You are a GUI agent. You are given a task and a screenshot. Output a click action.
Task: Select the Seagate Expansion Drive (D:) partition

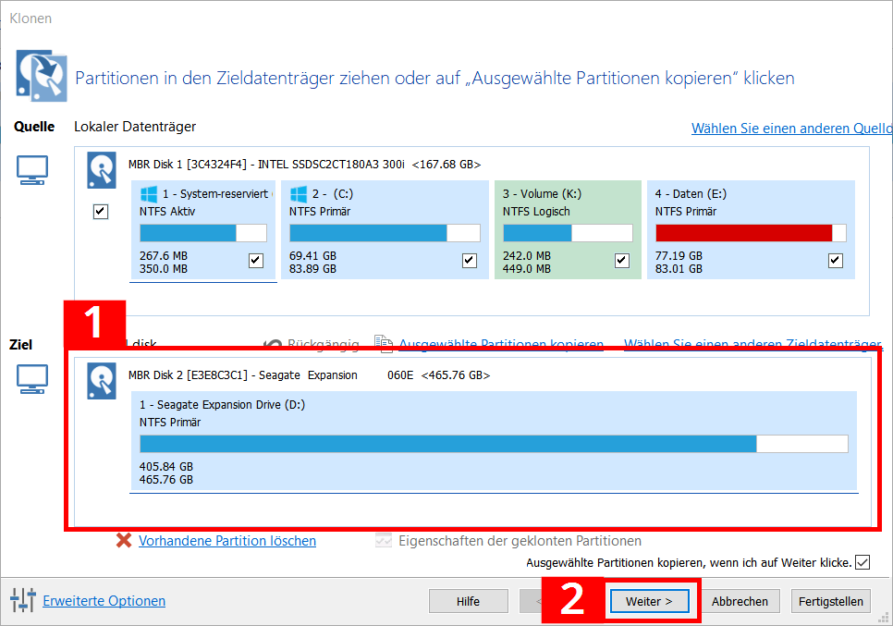pyautogui.click(x=494, y=440)
